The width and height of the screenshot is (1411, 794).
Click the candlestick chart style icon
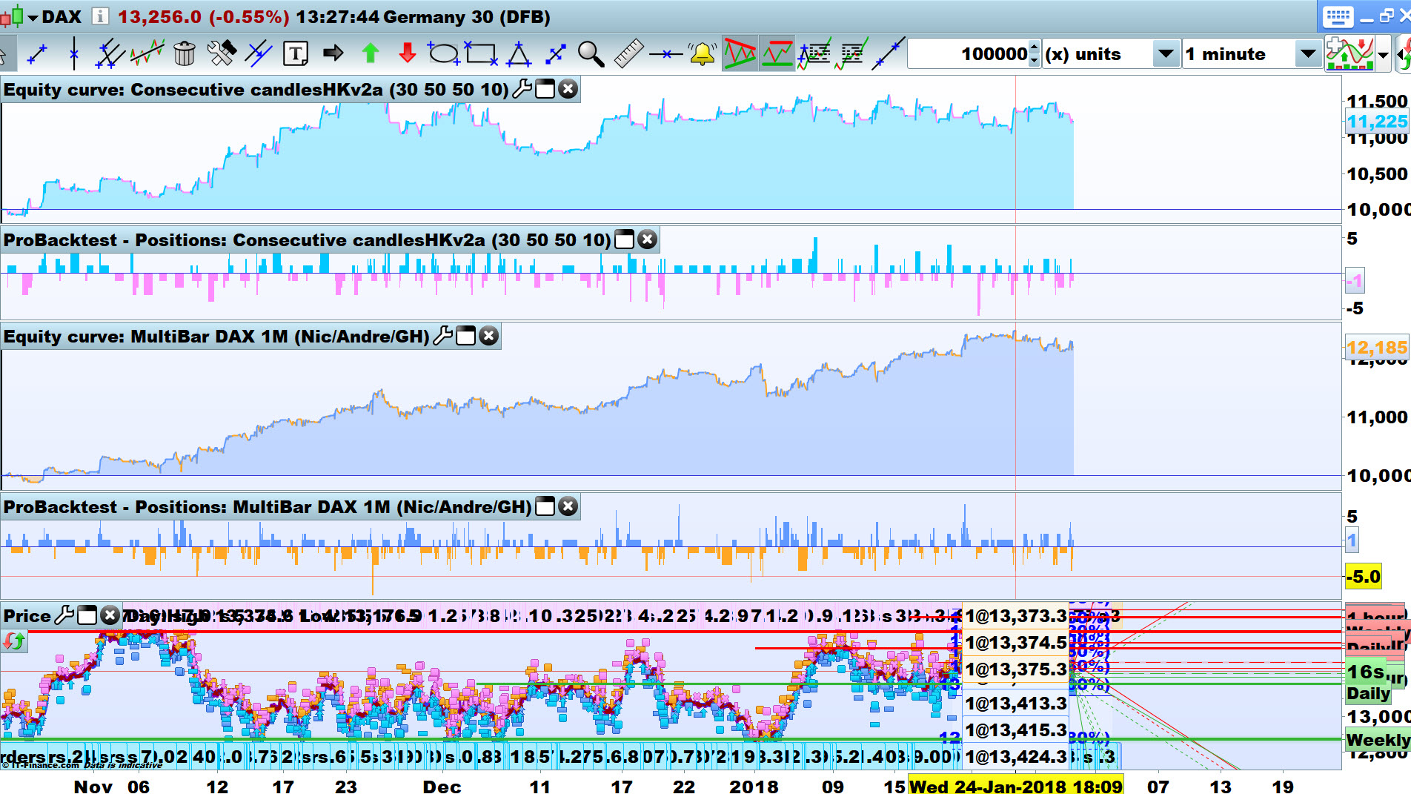pos(12,17)
